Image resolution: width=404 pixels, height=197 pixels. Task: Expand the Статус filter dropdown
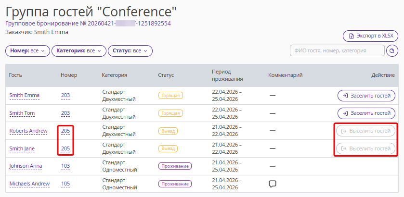tap(130, 50)
